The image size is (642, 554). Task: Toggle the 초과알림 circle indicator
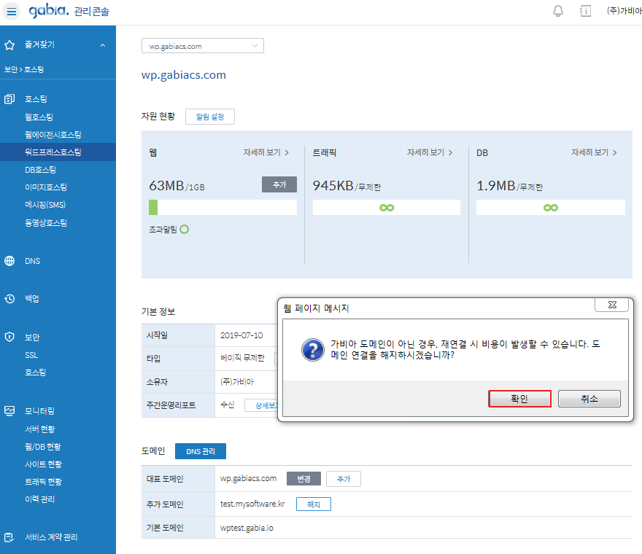point(185,230)
